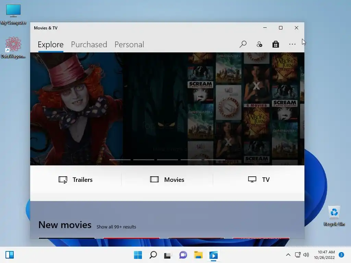This screenshot has width=351, height=263.
Task: Open the clock showing 10:47 AM
Action: point(324,255)
